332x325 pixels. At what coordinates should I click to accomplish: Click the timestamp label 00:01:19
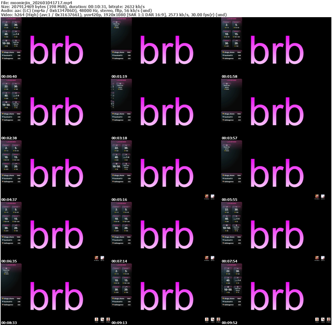coord(119,76)
